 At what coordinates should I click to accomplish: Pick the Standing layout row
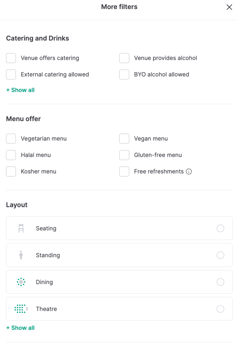tap(119, 255)
